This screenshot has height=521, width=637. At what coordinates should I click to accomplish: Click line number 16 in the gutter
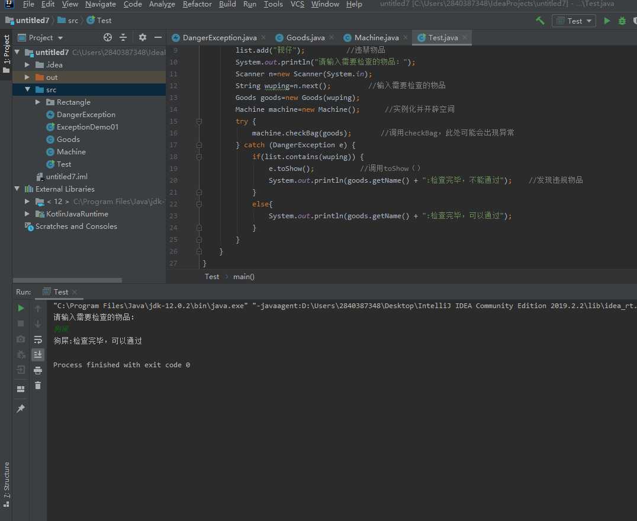point(173,133)
